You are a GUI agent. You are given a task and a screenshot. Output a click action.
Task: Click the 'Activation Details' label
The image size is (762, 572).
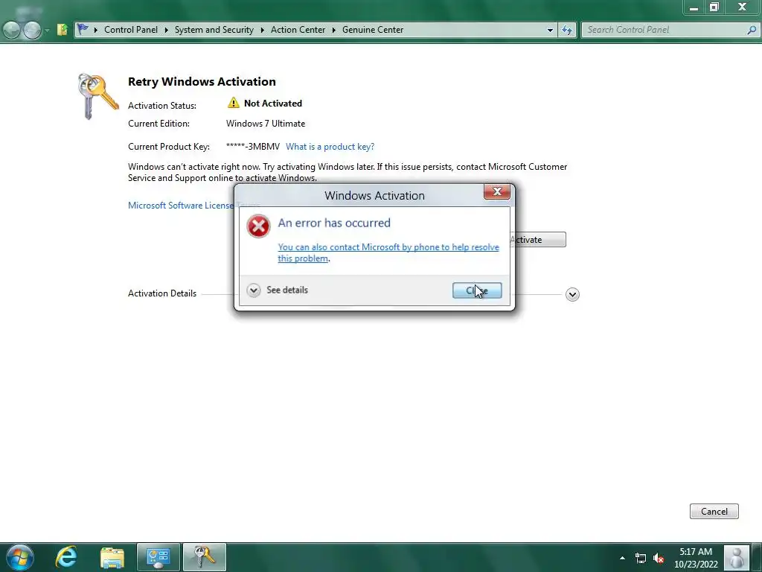[161, 293]
